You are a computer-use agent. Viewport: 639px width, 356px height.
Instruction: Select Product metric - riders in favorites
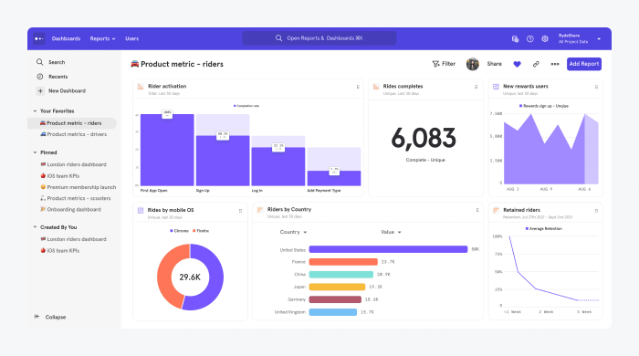click(x=72, y=123)
